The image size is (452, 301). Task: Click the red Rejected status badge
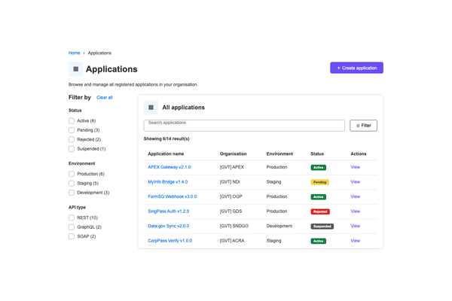320,211
